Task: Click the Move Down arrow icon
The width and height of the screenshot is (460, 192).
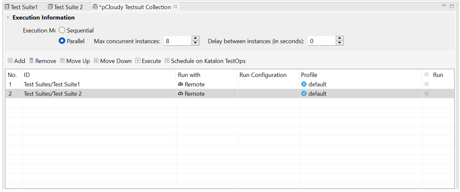Action: click(x=96, y=61)
